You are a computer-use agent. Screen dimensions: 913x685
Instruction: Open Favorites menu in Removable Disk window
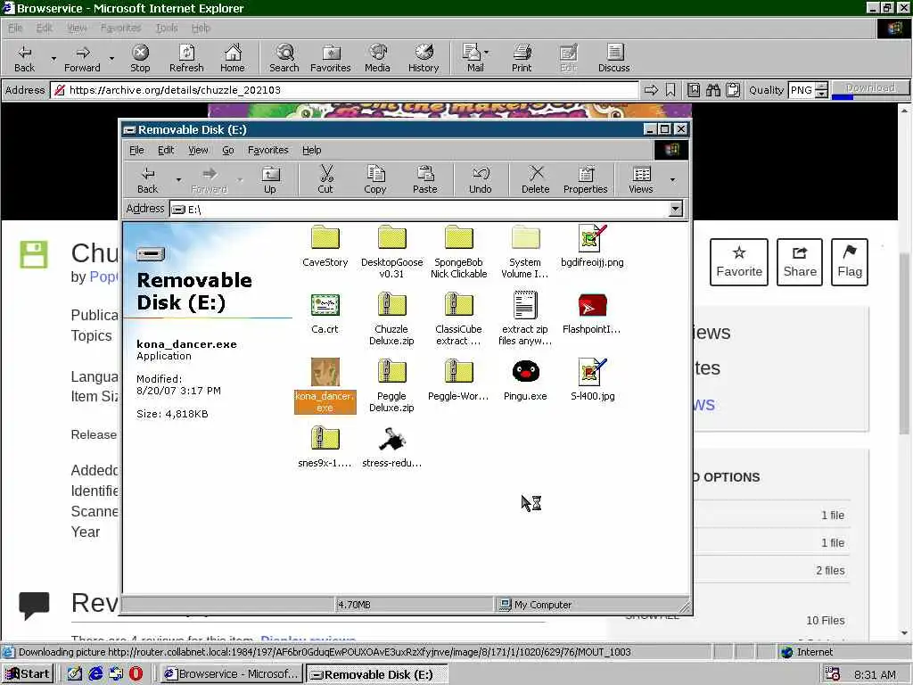(x=267, y=150)
